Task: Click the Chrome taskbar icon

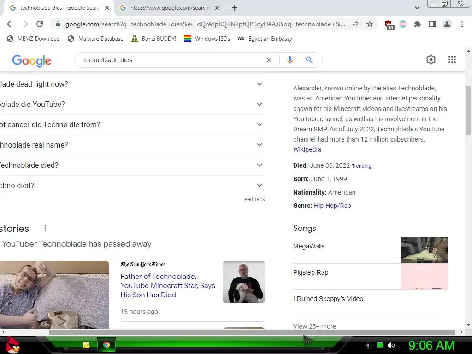Action: point(106,345)
